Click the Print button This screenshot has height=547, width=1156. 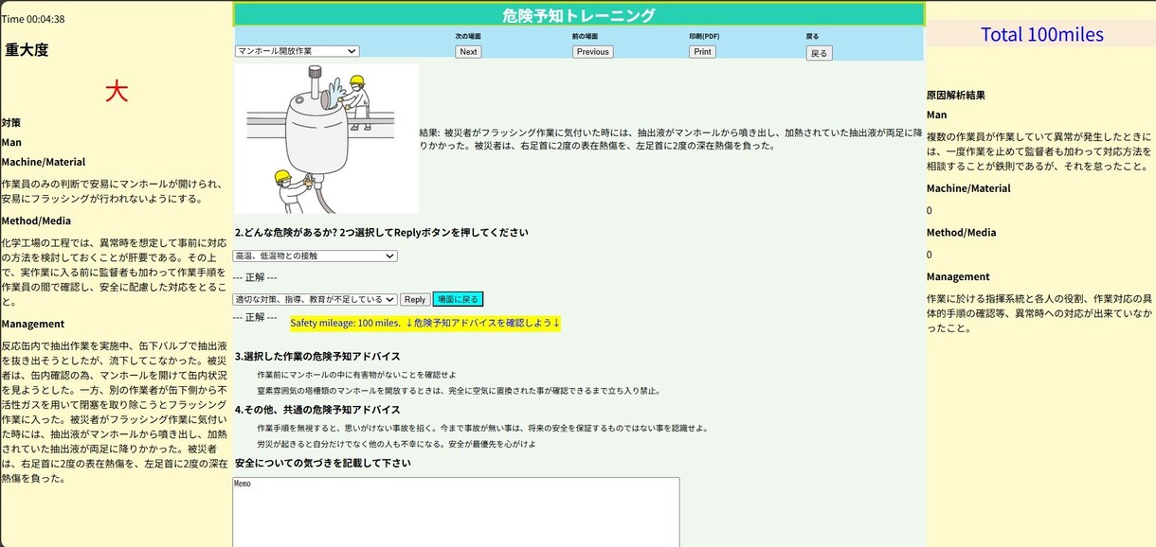702,52
